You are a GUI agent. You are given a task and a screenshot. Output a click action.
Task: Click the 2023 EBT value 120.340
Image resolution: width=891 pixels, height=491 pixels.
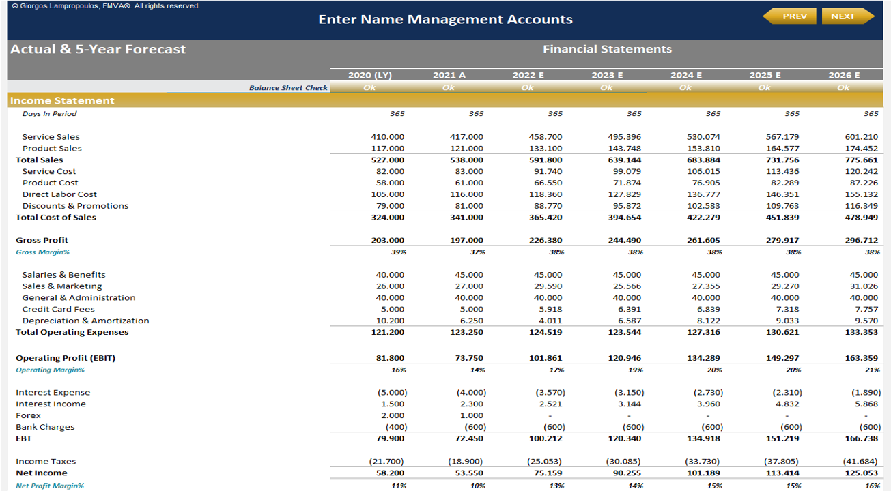click(x=625, y=438)
